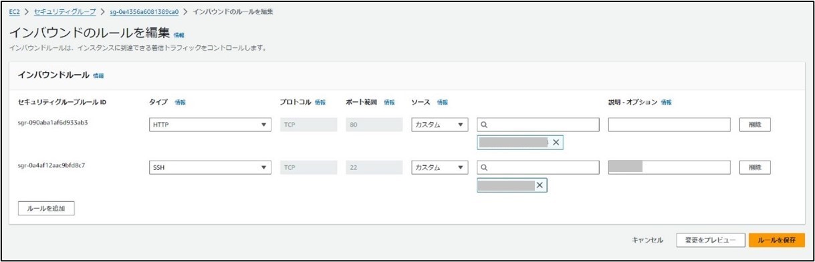The image size is (815, 262).
Task: Focus source search field in HTTP row
Action: pyautogui.click(x=538, y=125)
